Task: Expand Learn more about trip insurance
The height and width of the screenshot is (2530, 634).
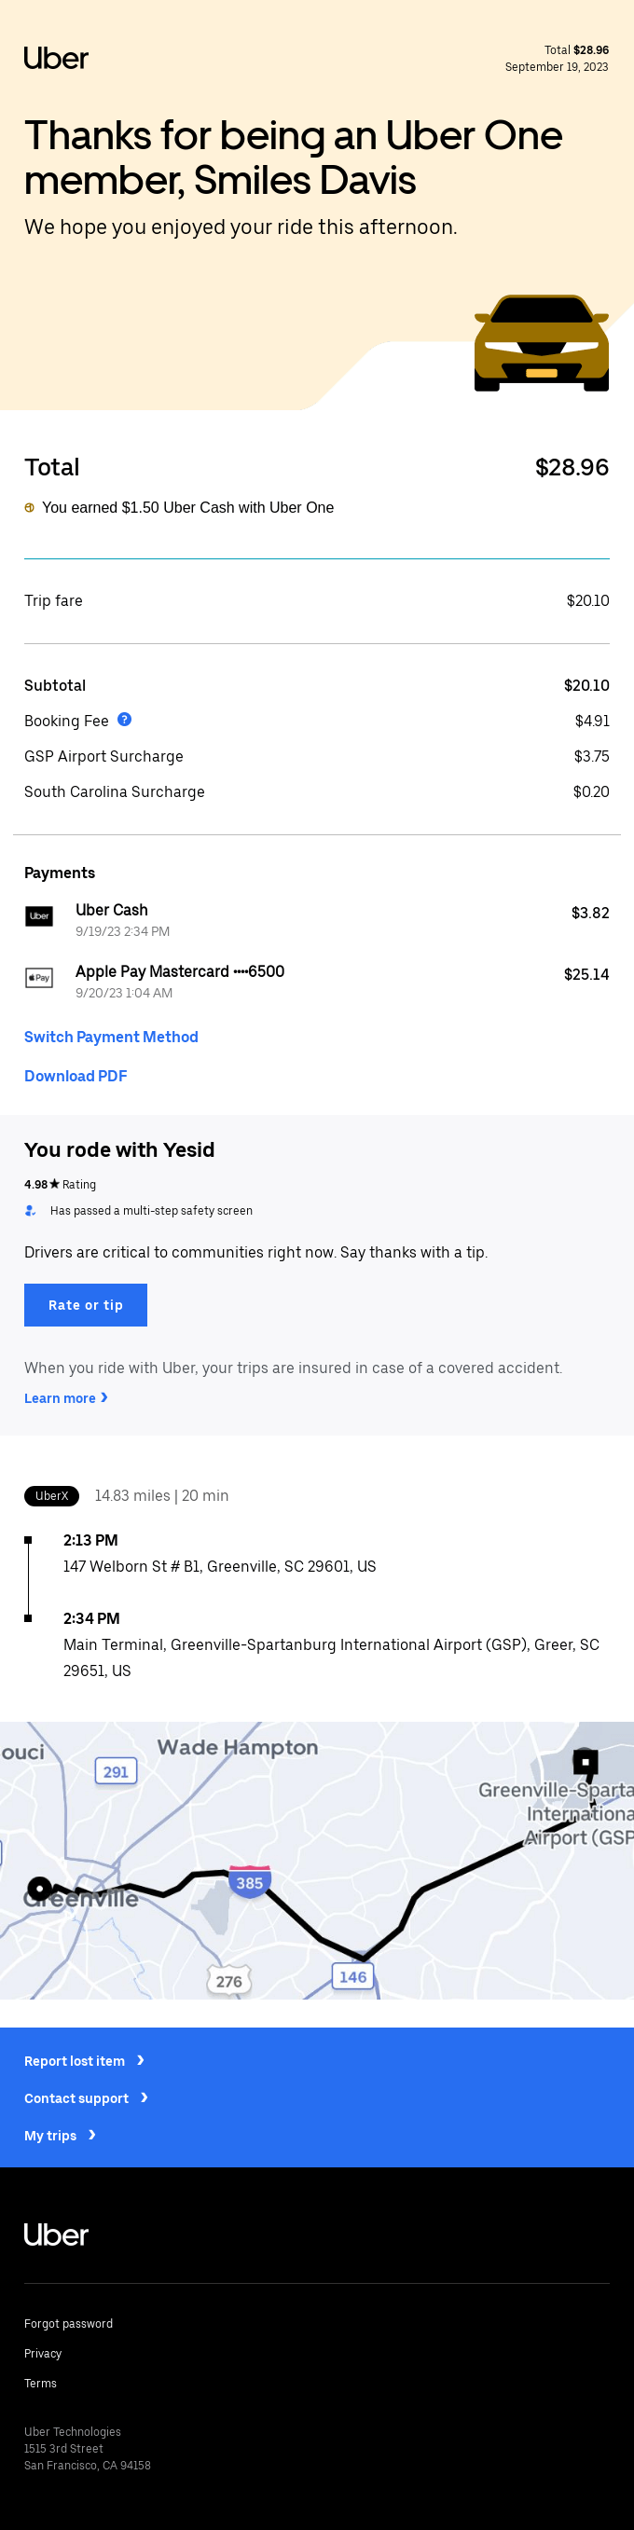Action: pos(66,1397)
